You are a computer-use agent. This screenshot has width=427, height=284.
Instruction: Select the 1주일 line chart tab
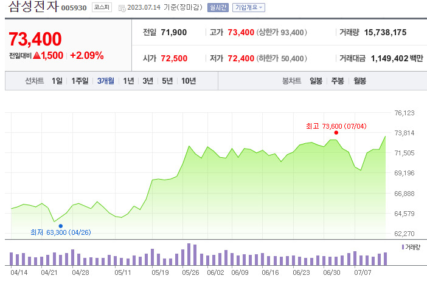click(80, 81)
